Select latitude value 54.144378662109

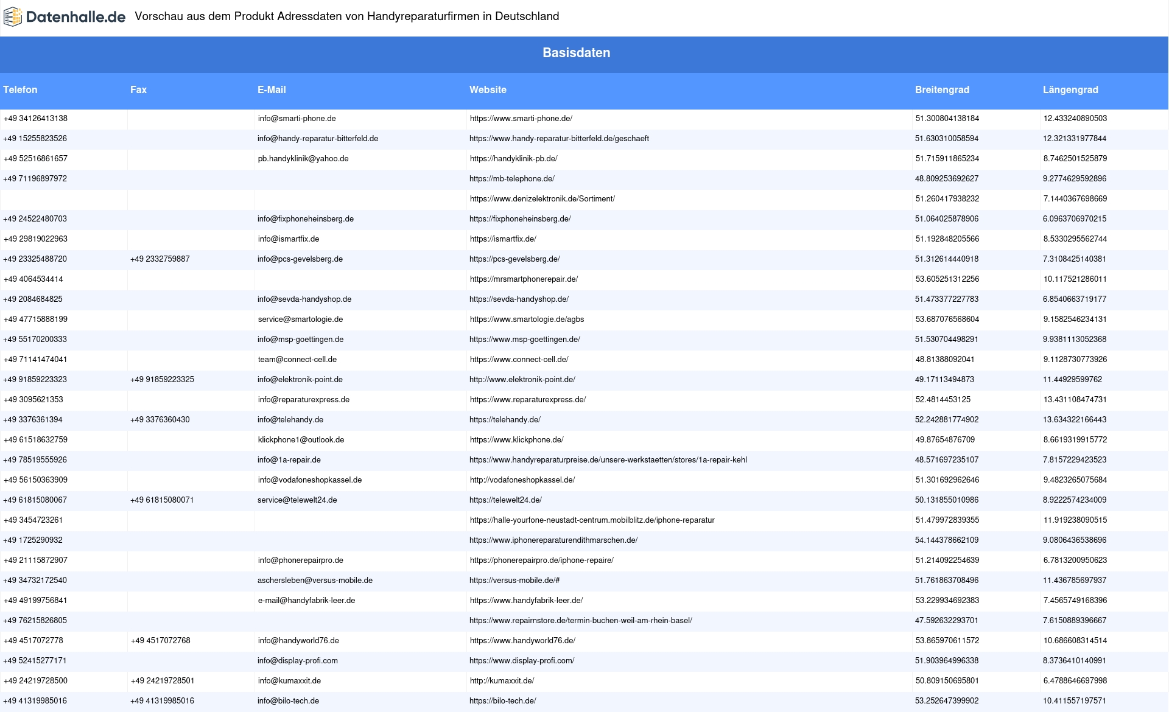[x=947, y=540]
